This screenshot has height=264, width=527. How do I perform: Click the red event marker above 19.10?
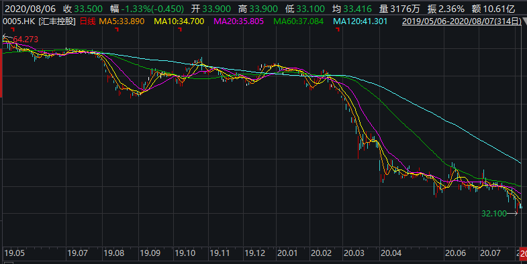pos(180,29)
